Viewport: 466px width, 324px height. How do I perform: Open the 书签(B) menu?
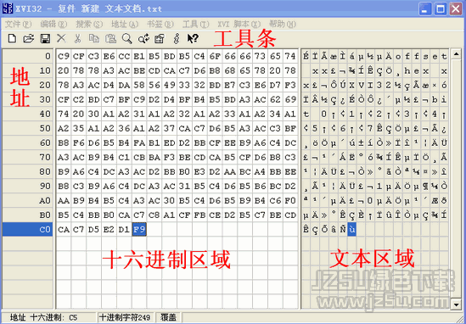160,24
